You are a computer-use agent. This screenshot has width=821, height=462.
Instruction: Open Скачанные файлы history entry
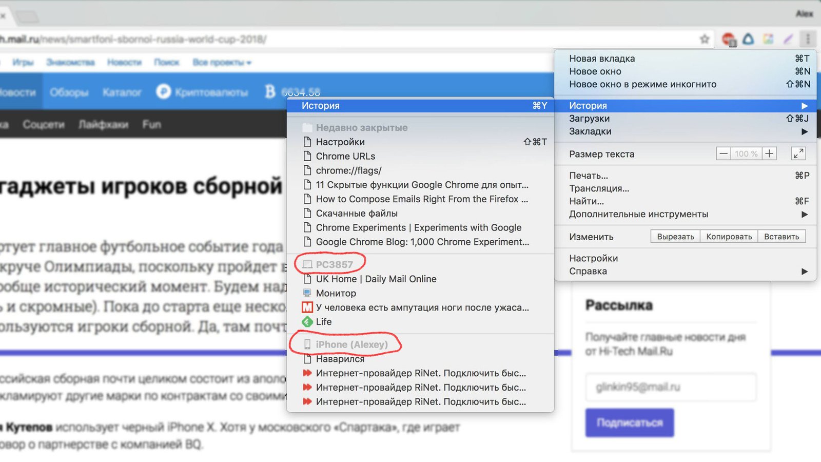point(420,214)
